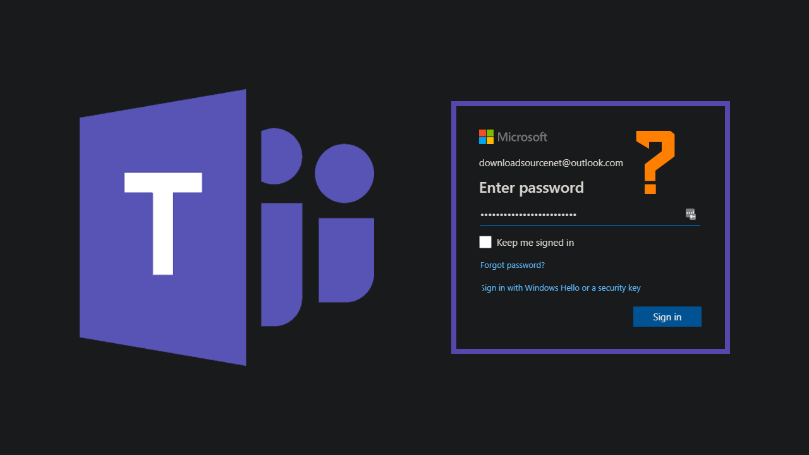This screenshot has height=455, width=809.
Task: Check the Keep me signed in box
Action: pyautogui.click(x=485, y=242)
